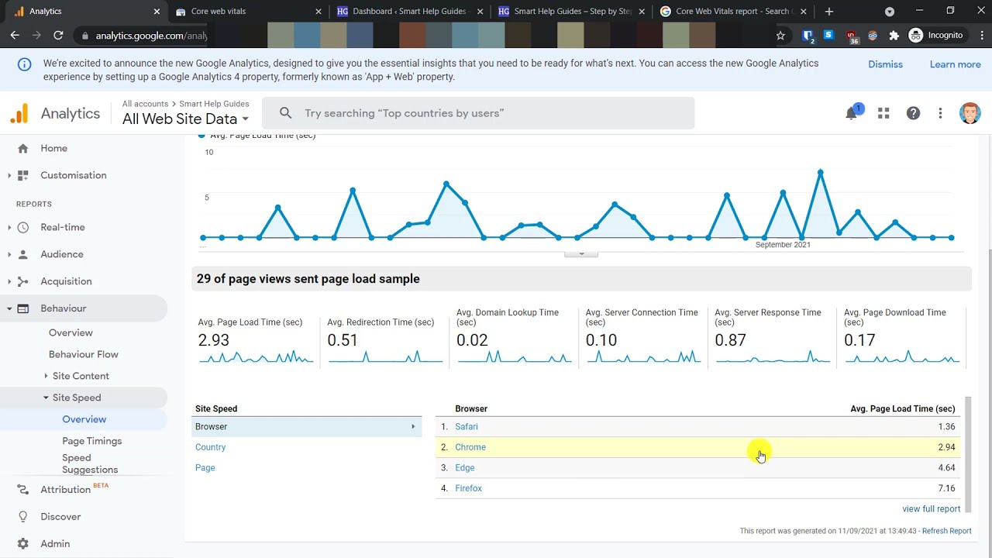Switch to the Core web vitals tab

click(248, 12)
